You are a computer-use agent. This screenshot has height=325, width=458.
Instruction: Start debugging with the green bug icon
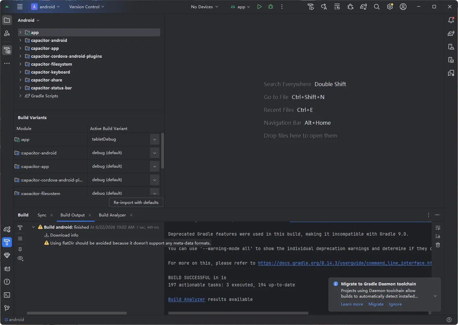click(x=271, y=7)
